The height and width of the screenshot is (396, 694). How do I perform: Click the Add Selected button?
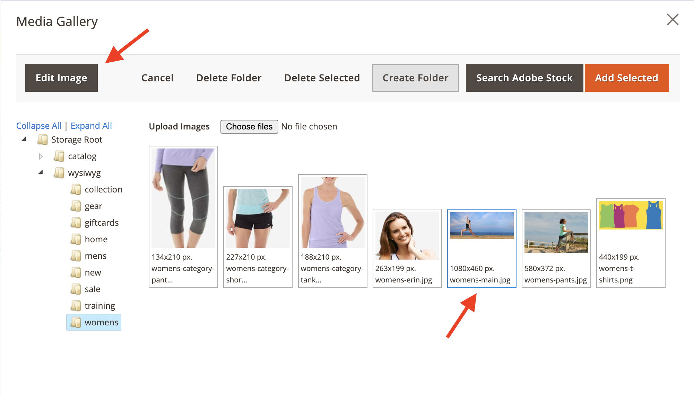click(x=626, y=78)
